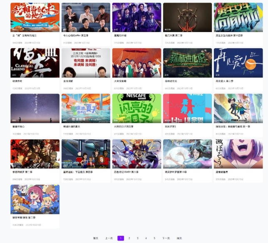Go to next page via 下一页
Screen dimensions: 268x243
pos(166,238)
